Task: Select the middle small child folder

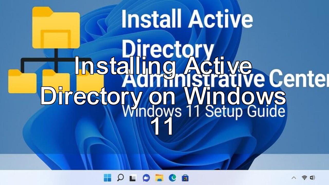Action: pyautogui.click(x=56, y=82)
